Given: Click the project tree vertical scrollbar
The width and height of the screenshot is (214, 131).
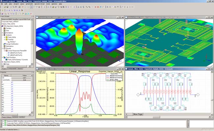Looking at the screenshot, I should (32, 42).
